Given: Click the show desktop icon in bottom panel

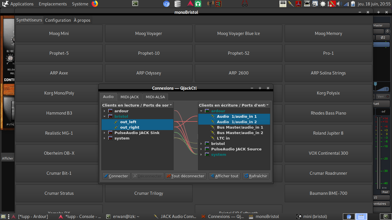Looking at the screenshot, I should coord(3,217).
